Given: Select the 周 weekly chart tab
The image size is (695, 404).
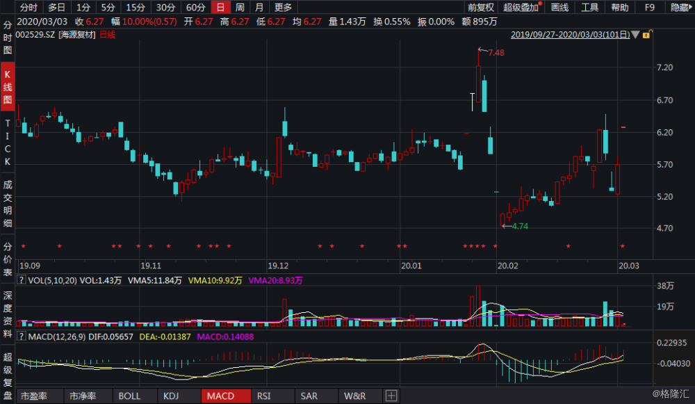Looking at the screenshot, I should coord(240,7).
